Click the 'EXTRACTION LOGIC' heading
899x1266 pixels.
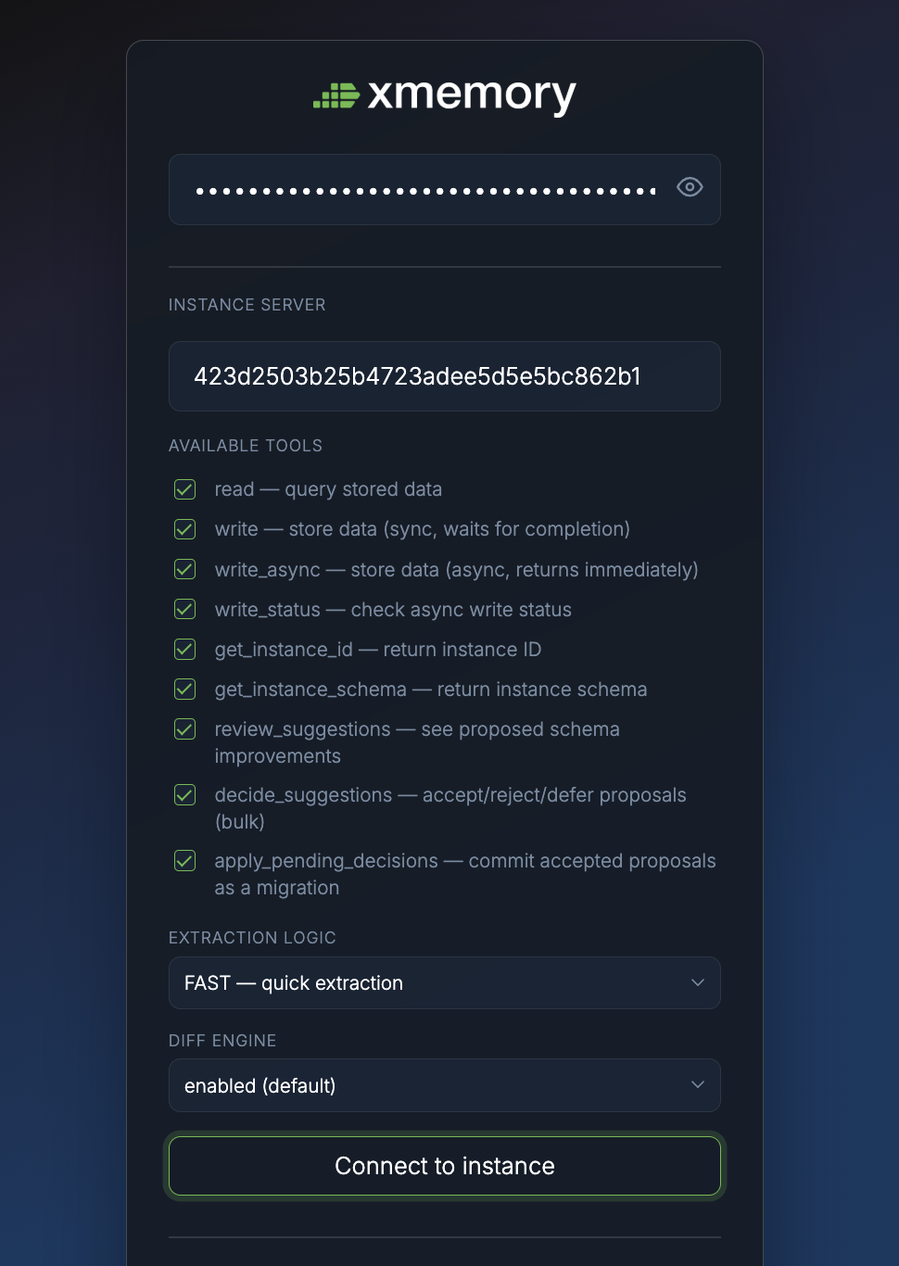pos(252,938)
